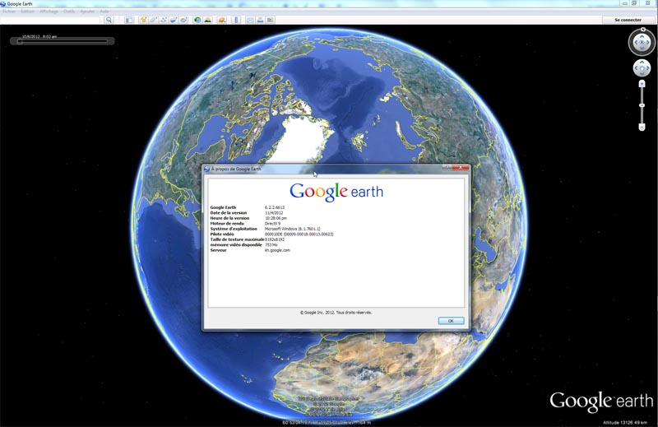This screenshot has width=658, height=427.
Task: Toggle the sidebar panel icon in the toolbar
Action: tap(129, 20)
